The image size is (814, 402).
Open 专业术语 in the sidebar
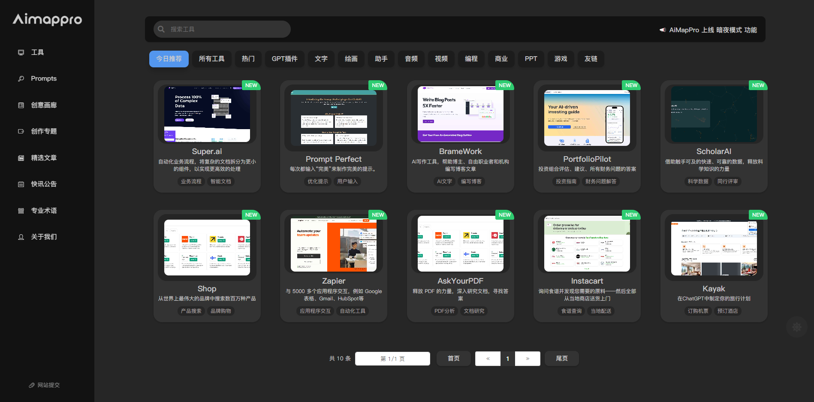pos(43,211)
